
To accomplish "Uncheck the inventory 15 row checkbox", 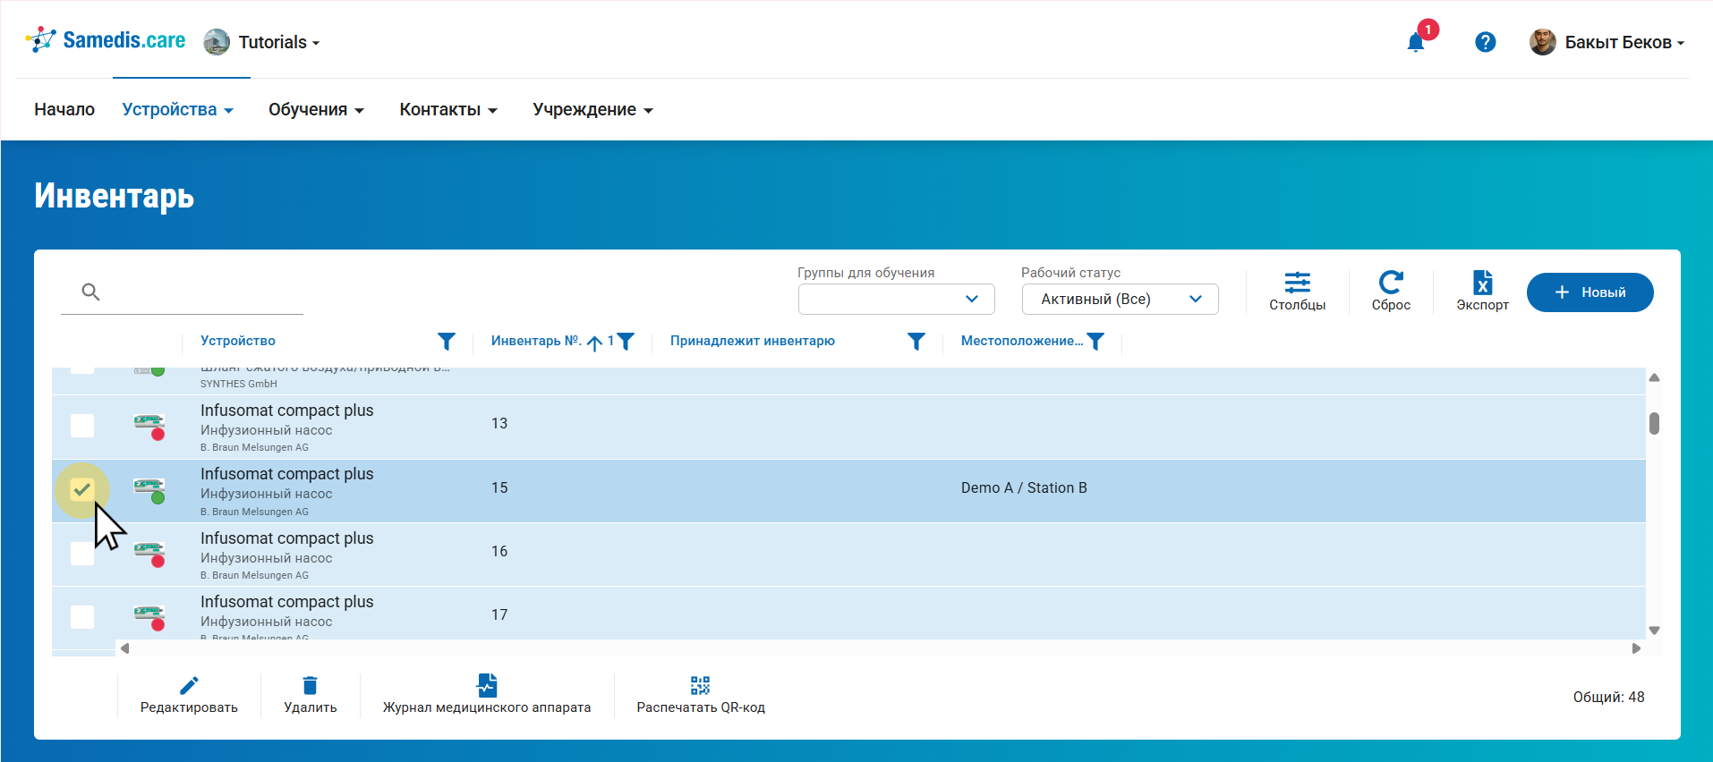I will click(x=82, y=489).
